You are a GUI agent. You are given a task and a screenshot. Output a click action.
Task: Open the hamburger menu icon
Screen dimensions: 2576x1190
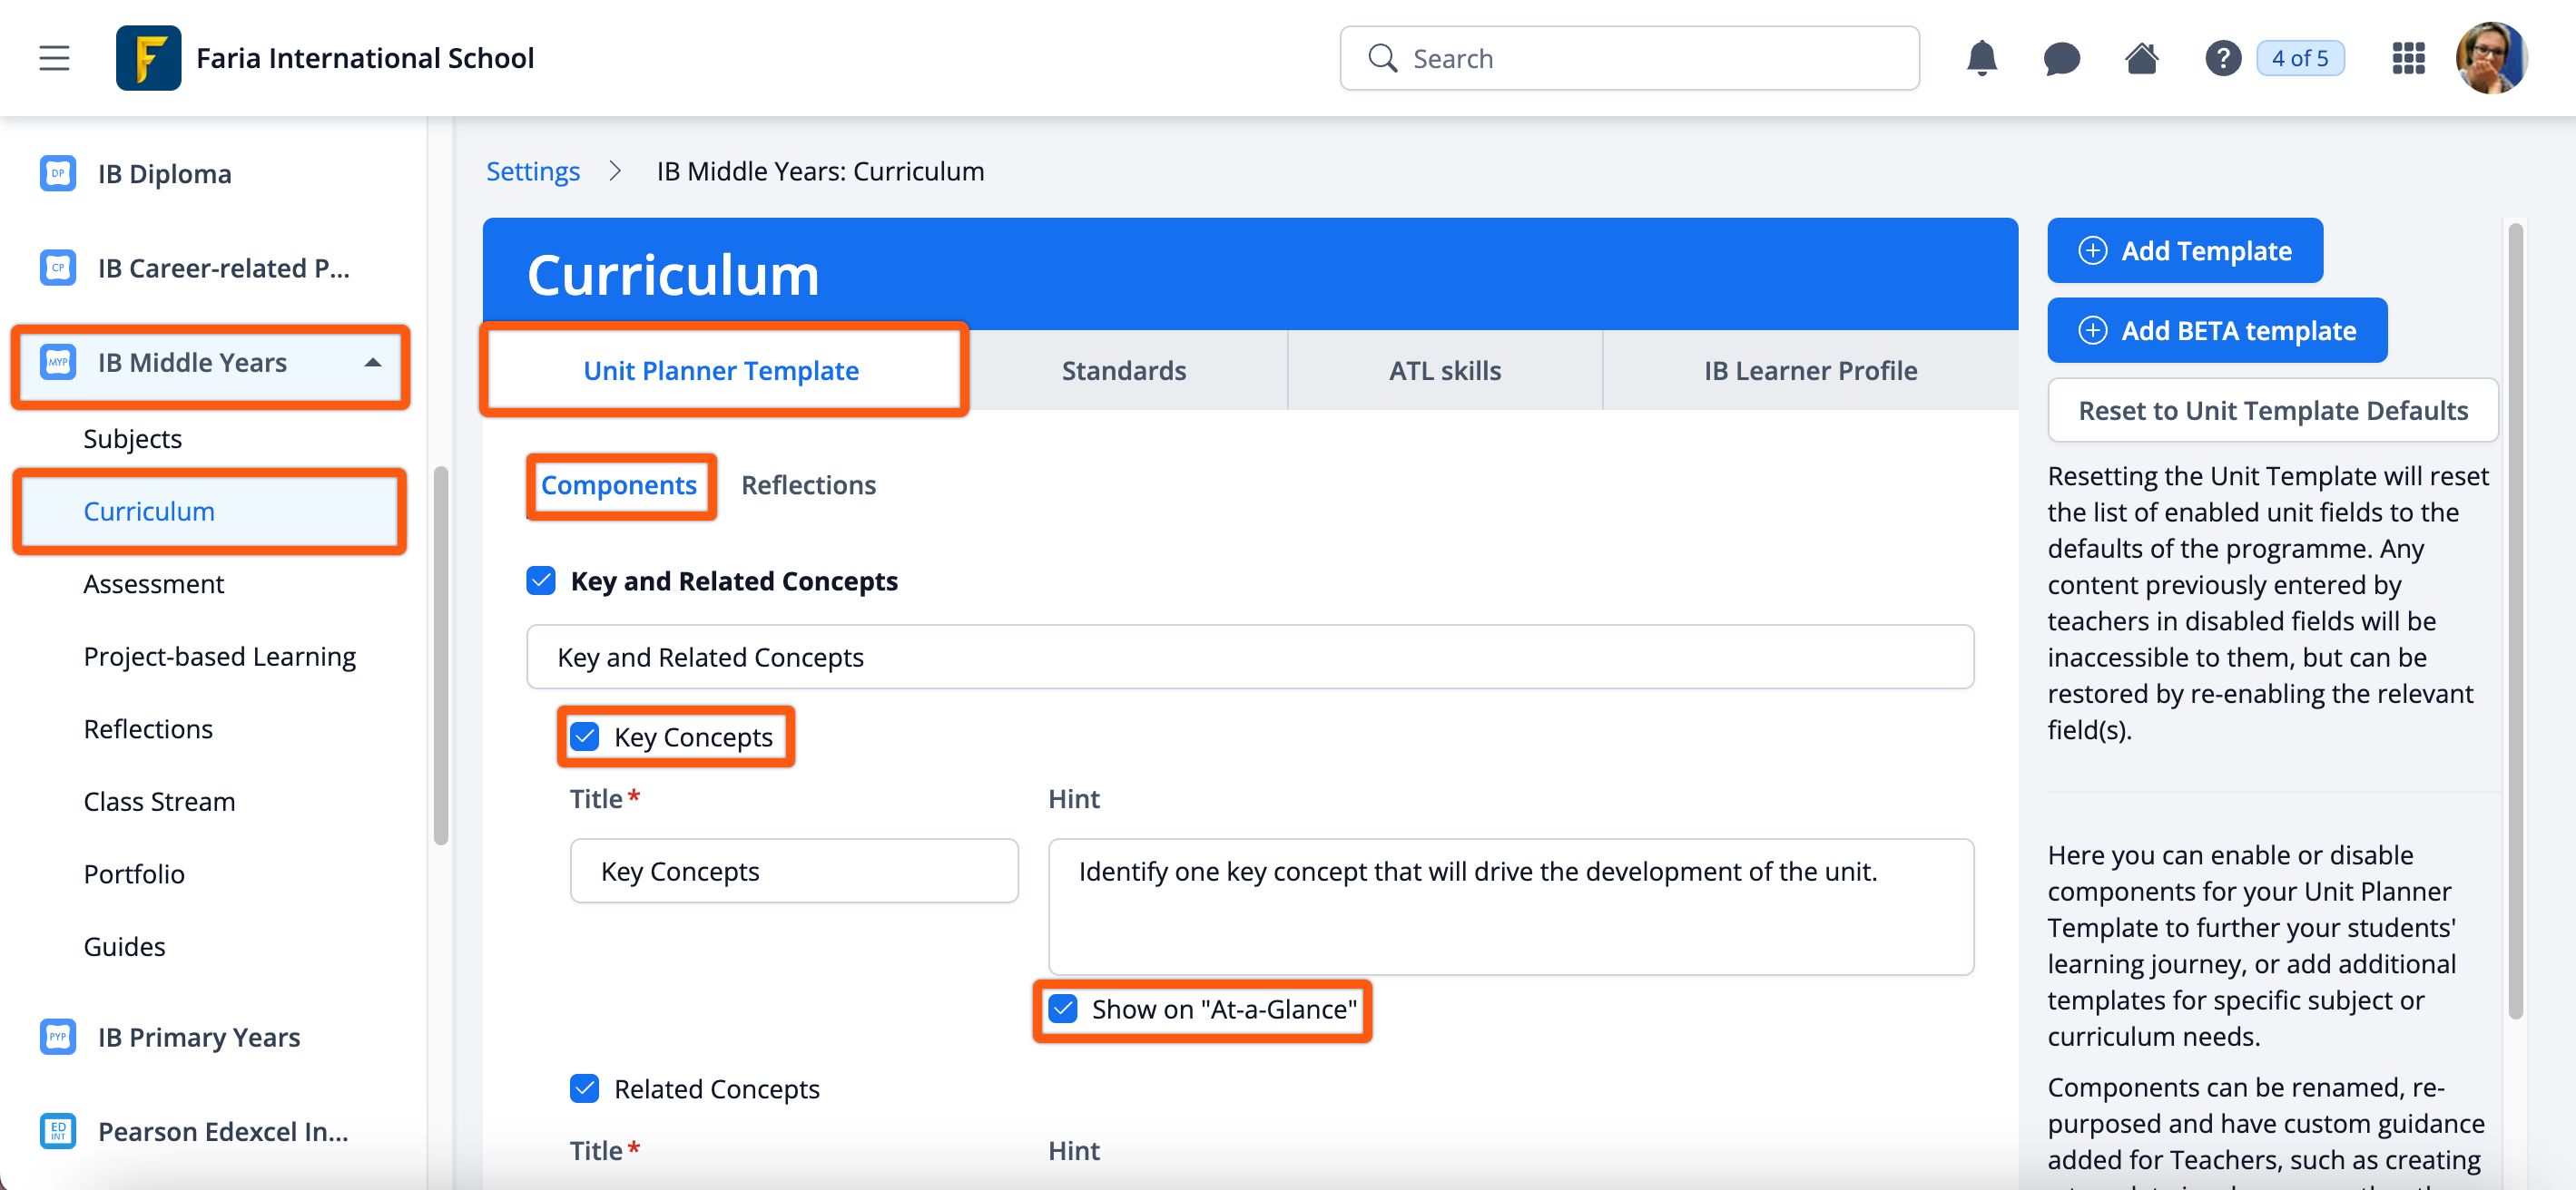(54, 58)
